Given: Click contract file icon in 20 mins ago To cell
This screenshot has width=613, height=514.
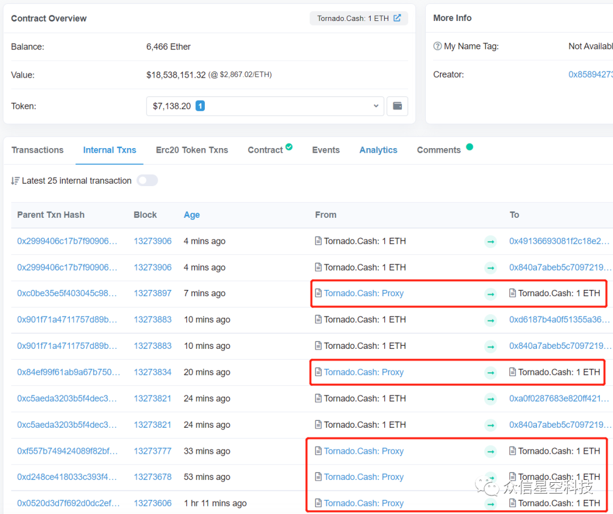Looking at the screenshot, I should tap(513, 372).
